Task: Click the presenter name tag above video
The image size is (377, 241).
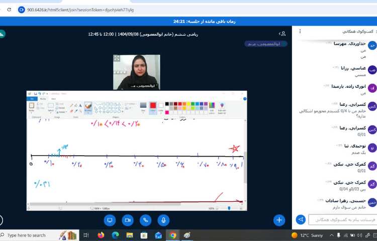Action: point(266,44)
